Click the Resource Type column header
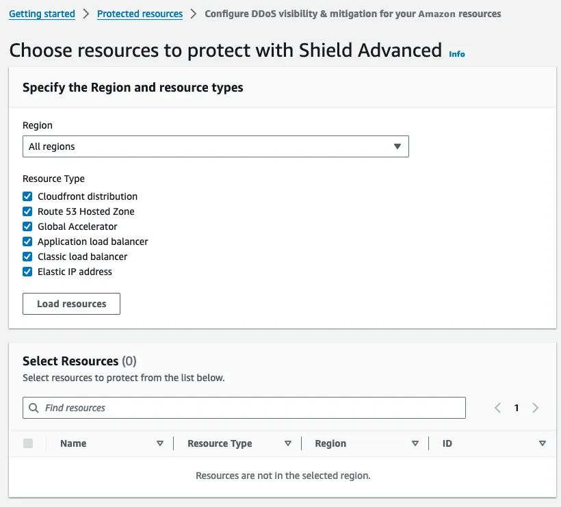Viewport: 561px width, 507px height. coord(220,443)
